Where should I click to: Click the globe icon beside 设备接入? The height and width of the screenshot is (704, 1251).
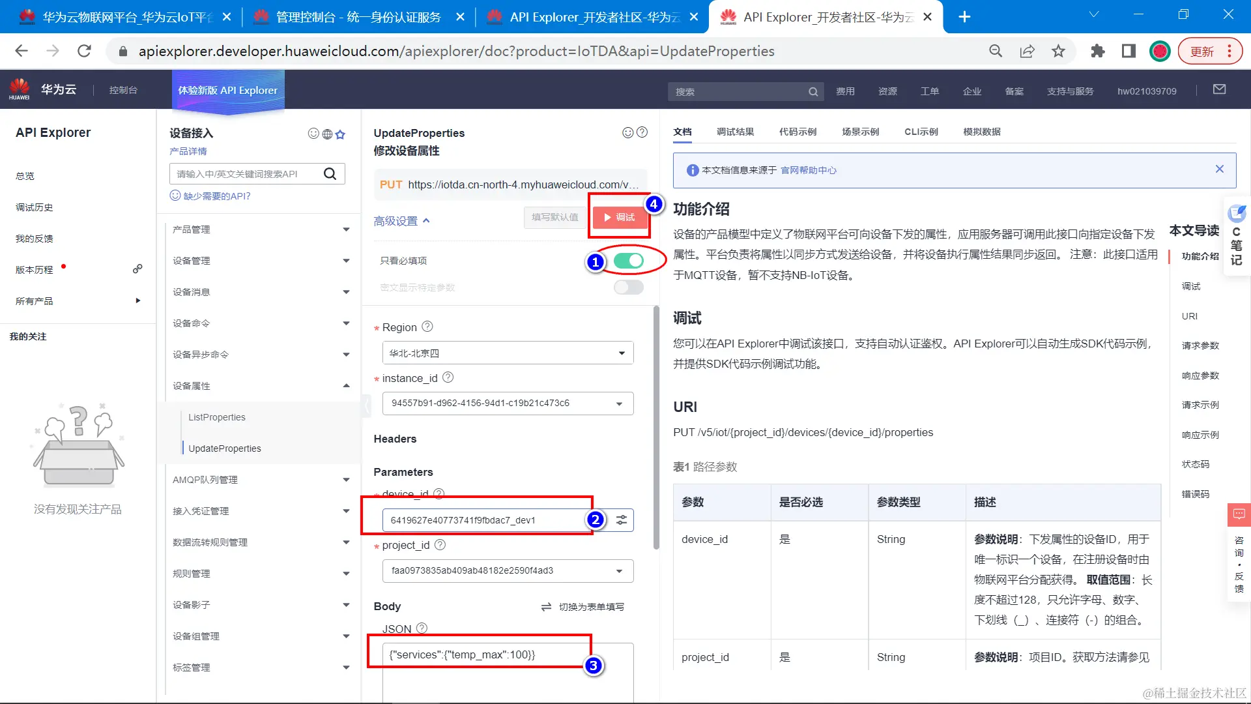click(327, 134)
